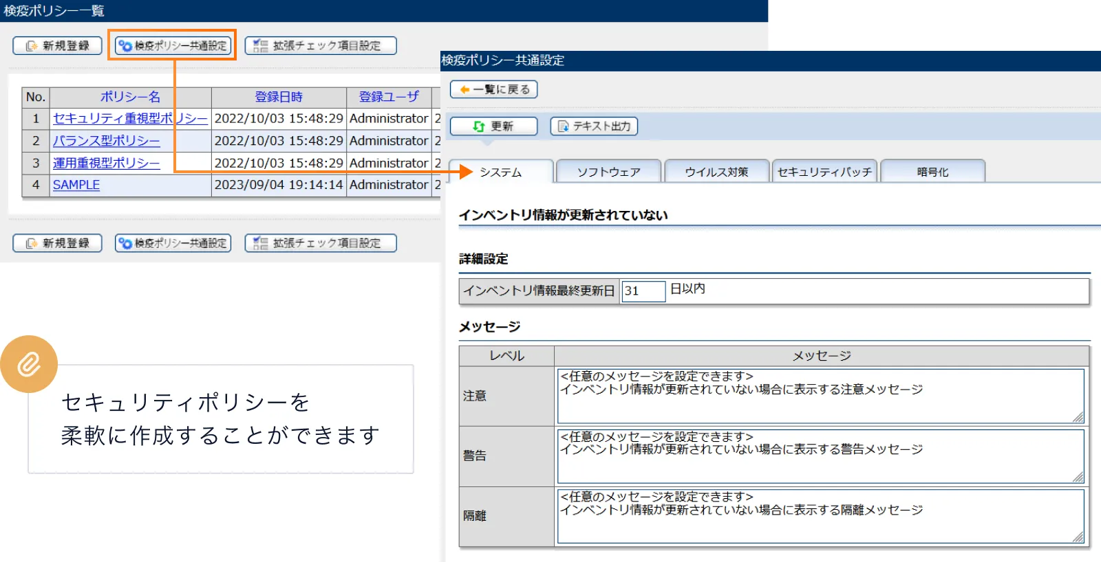Open 運用重視型ポリシー link
This screenshot has width=1101, height=562.
pyautogui.click(x=106, y=163)
